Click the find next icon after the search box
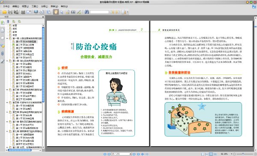257x156 pixels. pyautogui.click(x=118, y=12)
